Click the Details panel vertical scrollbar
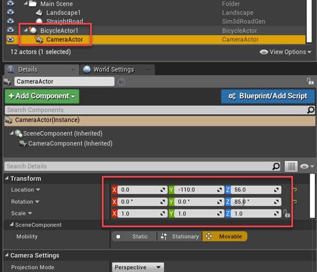This screenshot has height=272, width=317. coord(312,196)
